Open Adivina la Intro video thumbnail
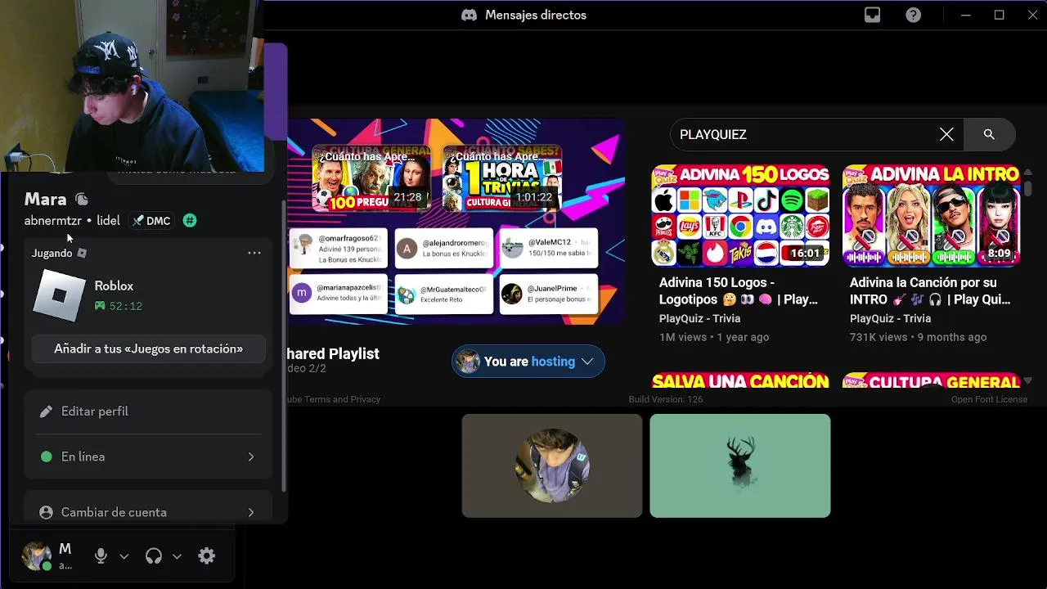This screenshot has height=589, width=1047. pos(932,216)
